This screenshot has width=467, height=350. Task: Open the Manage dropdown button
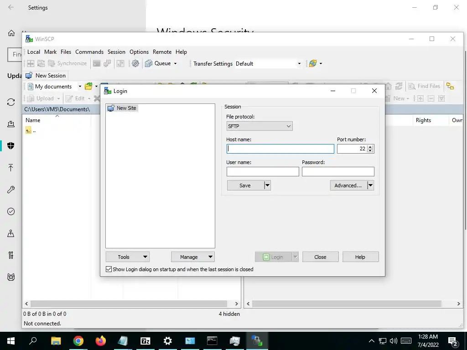pyautogui.click(x=193, y=257)
